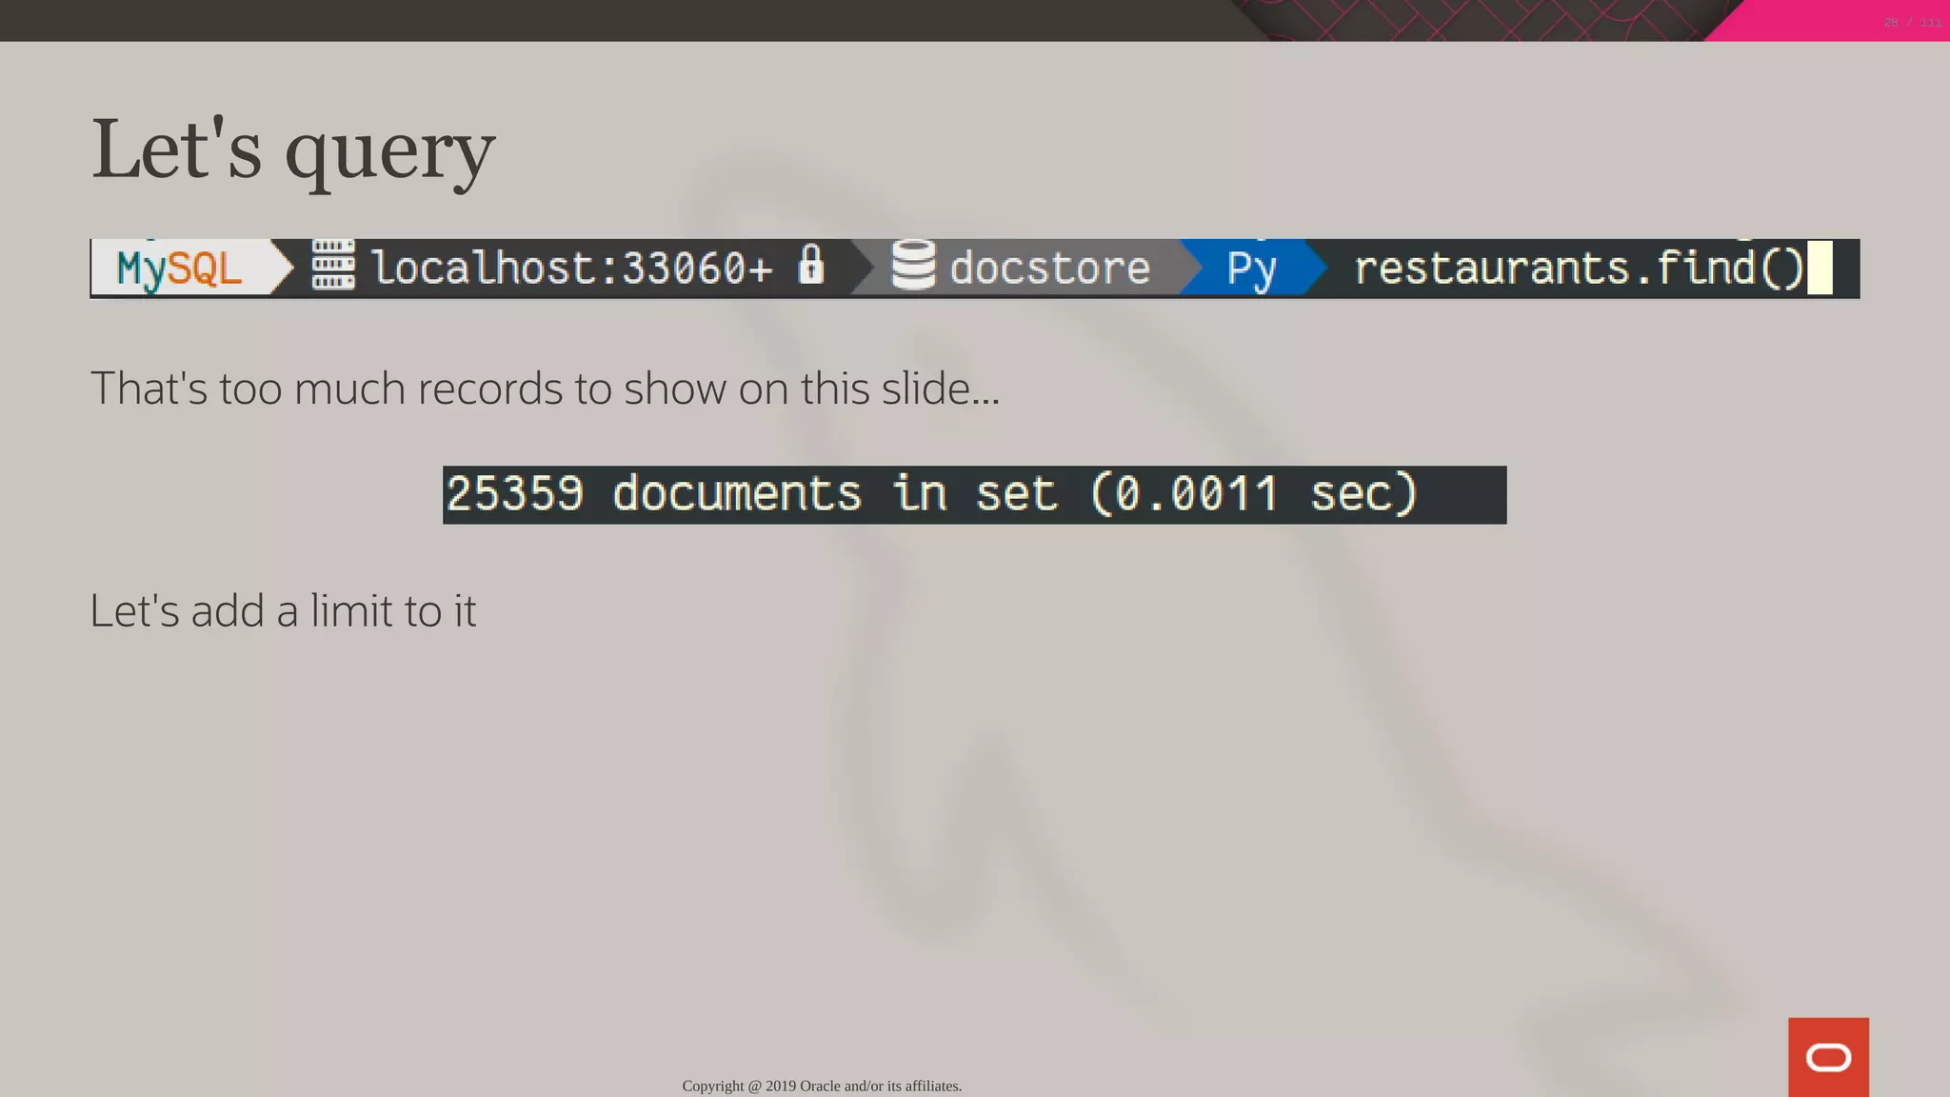Click the gray arrow before docstore segment
This screenshot has width=1950, height=1097.
(x=865, y=268)
